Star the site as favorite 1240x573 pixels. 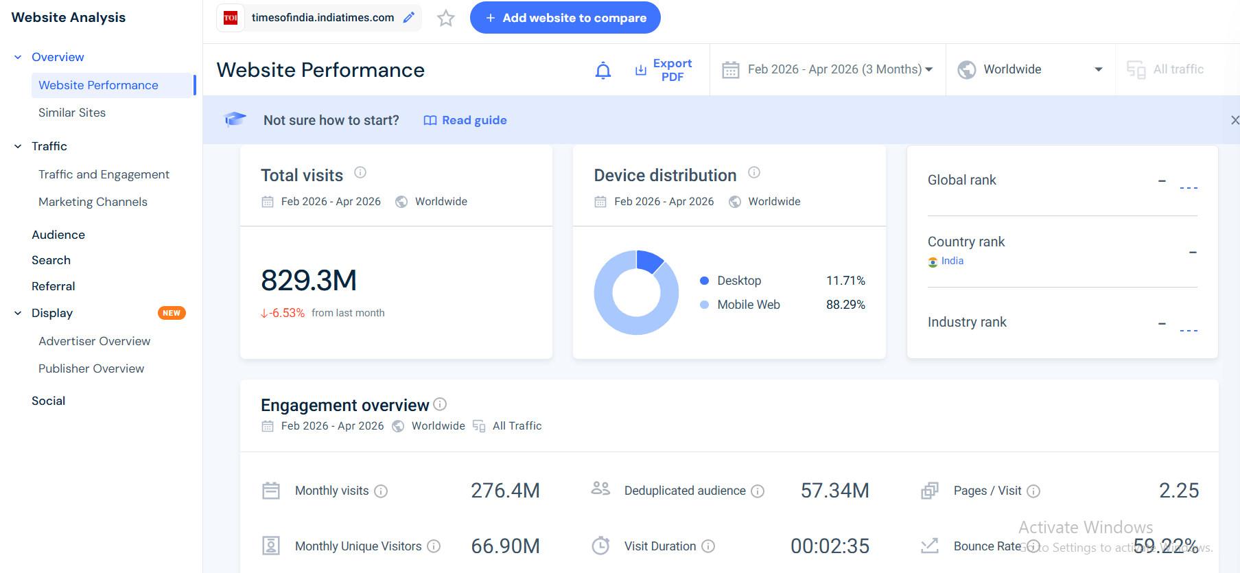pyautogui.click(x=446, y=18)
